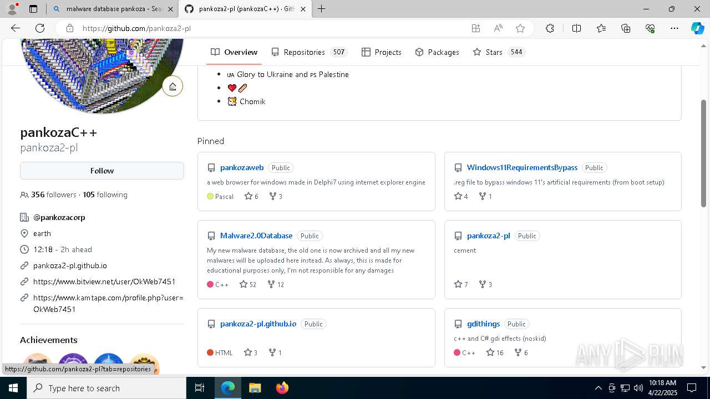Open Edge Settings and more menu
This screenshot has height=399, width=710.
[674, 28]
